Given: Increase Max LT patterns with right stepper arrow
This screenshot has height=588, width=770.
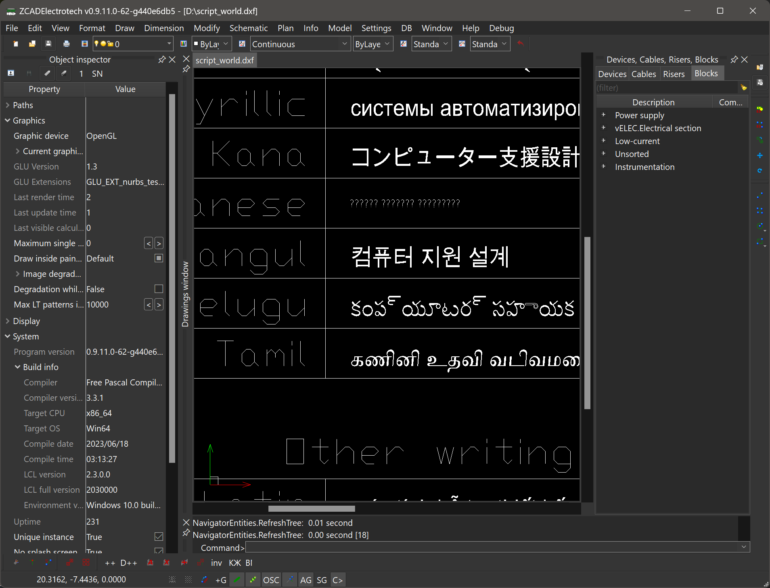Looking at the screenshot, I should pyautogui.click(x=159, y=304).
